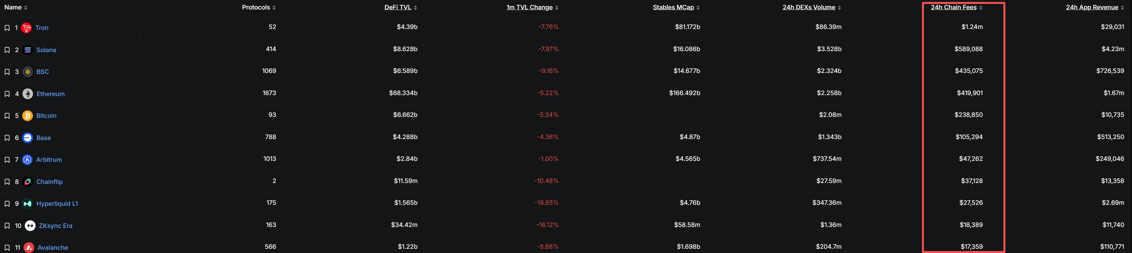Bookmark the Base chain row
1132x253 pixels.
tap(7, 138)
